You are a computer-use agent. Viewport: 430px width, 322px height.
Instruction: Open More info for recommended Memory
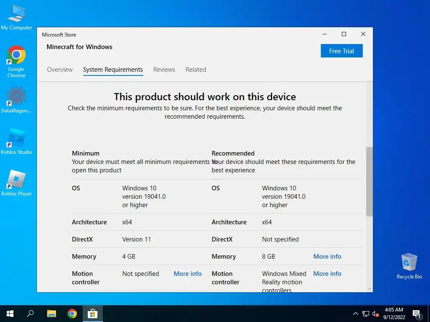(327, 257)
